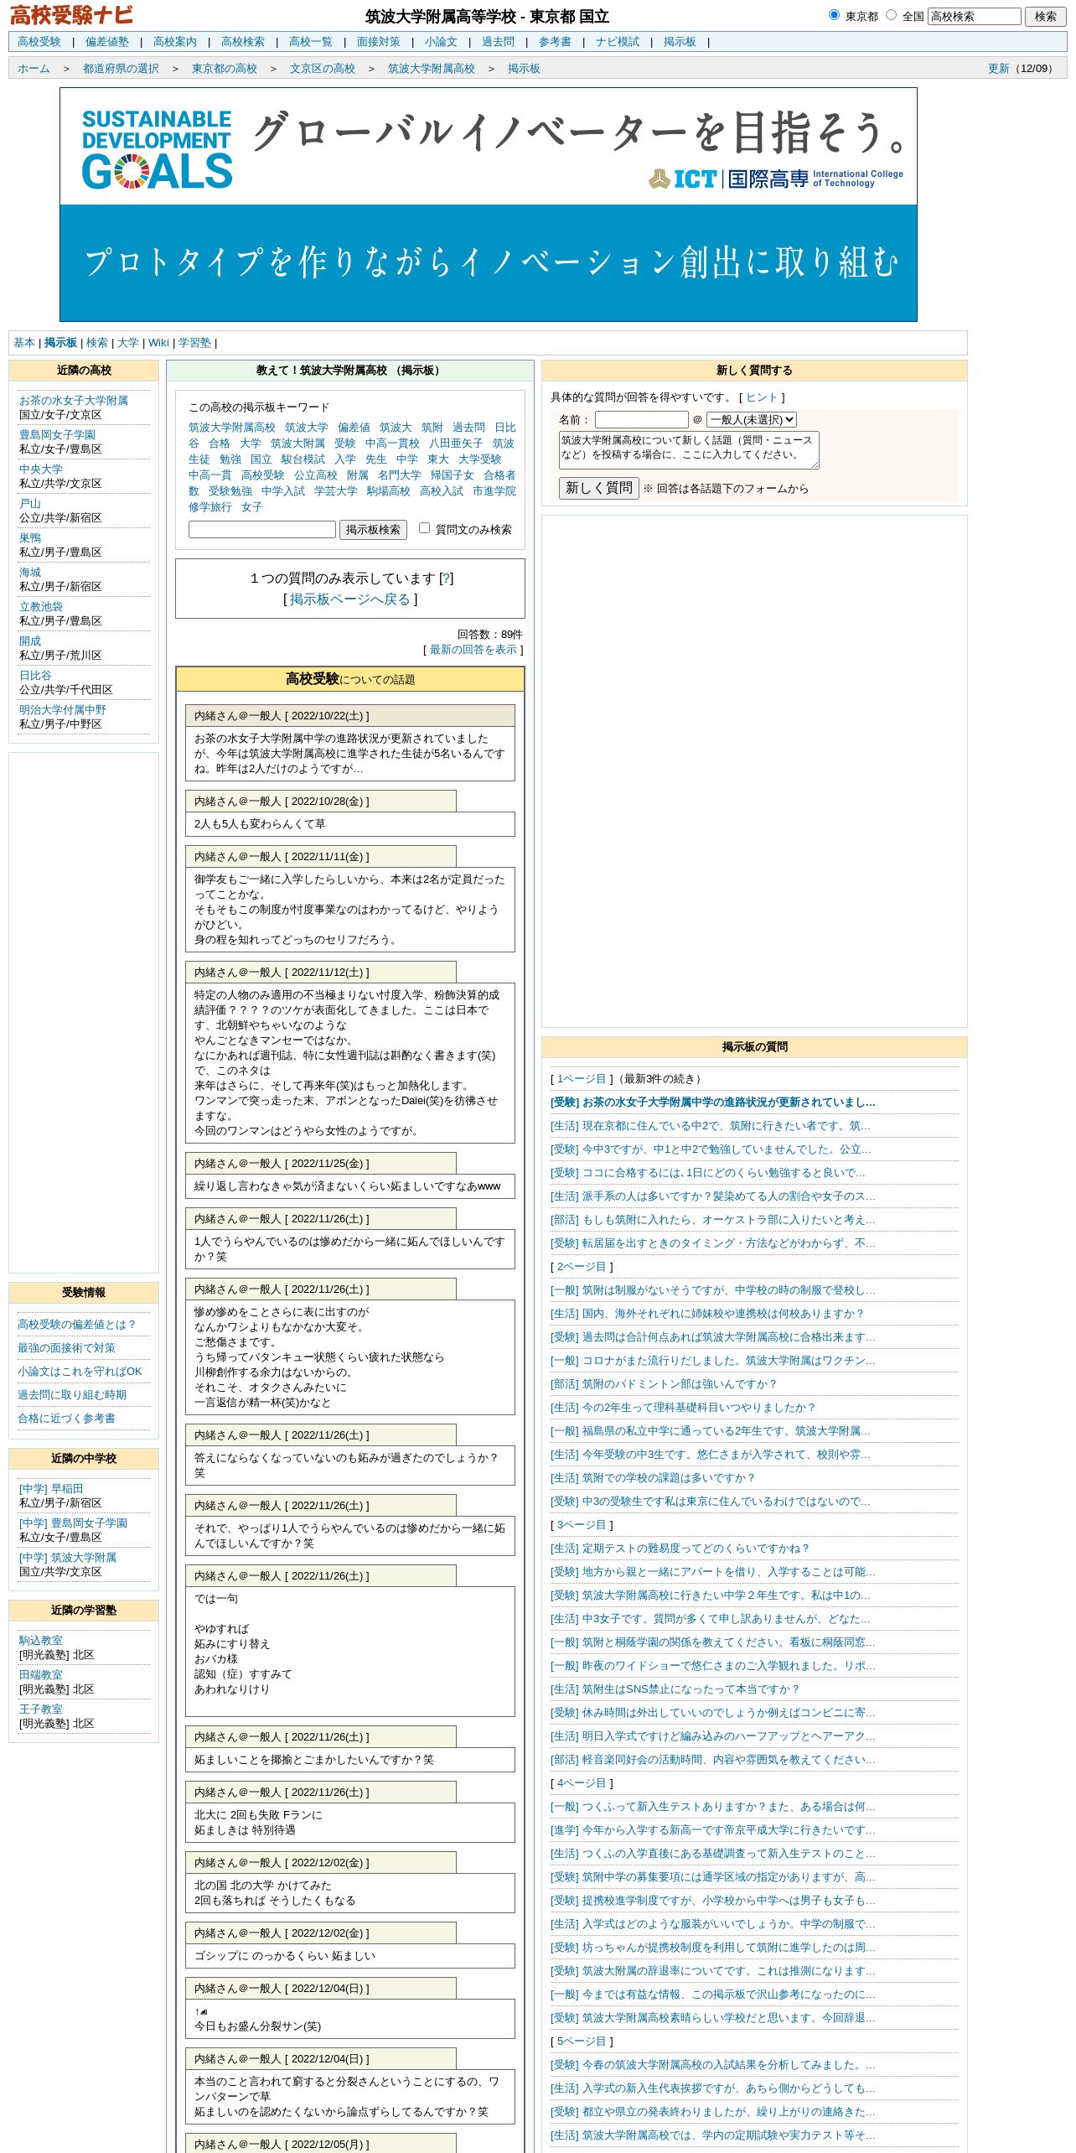Click the 掲示板検索 button
Viewport: 1076px width, 2153px height.
pyautogui.click(x=373, y=530)
